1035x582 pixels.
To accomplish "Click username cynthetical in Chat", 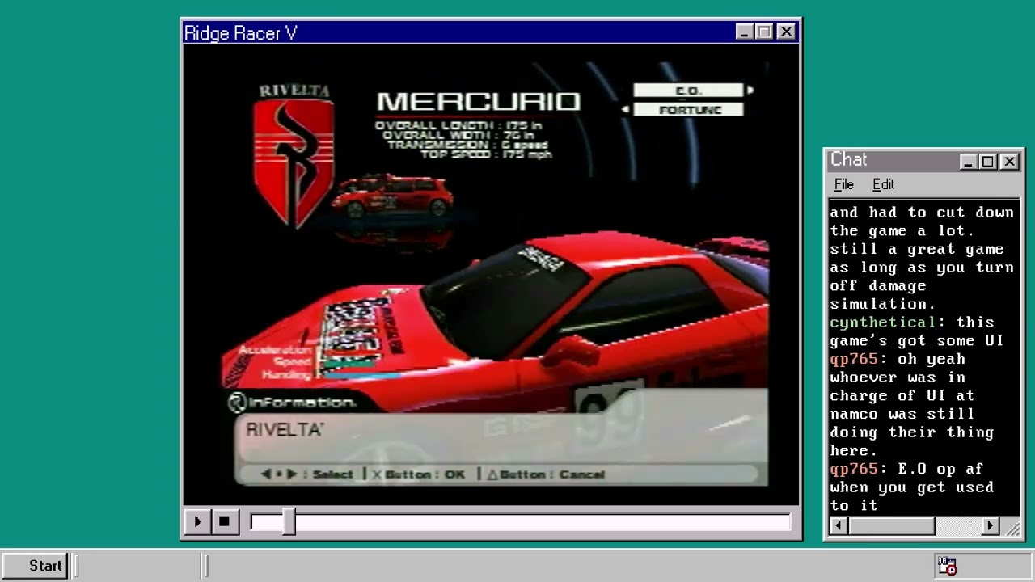I will coord(883,323).
